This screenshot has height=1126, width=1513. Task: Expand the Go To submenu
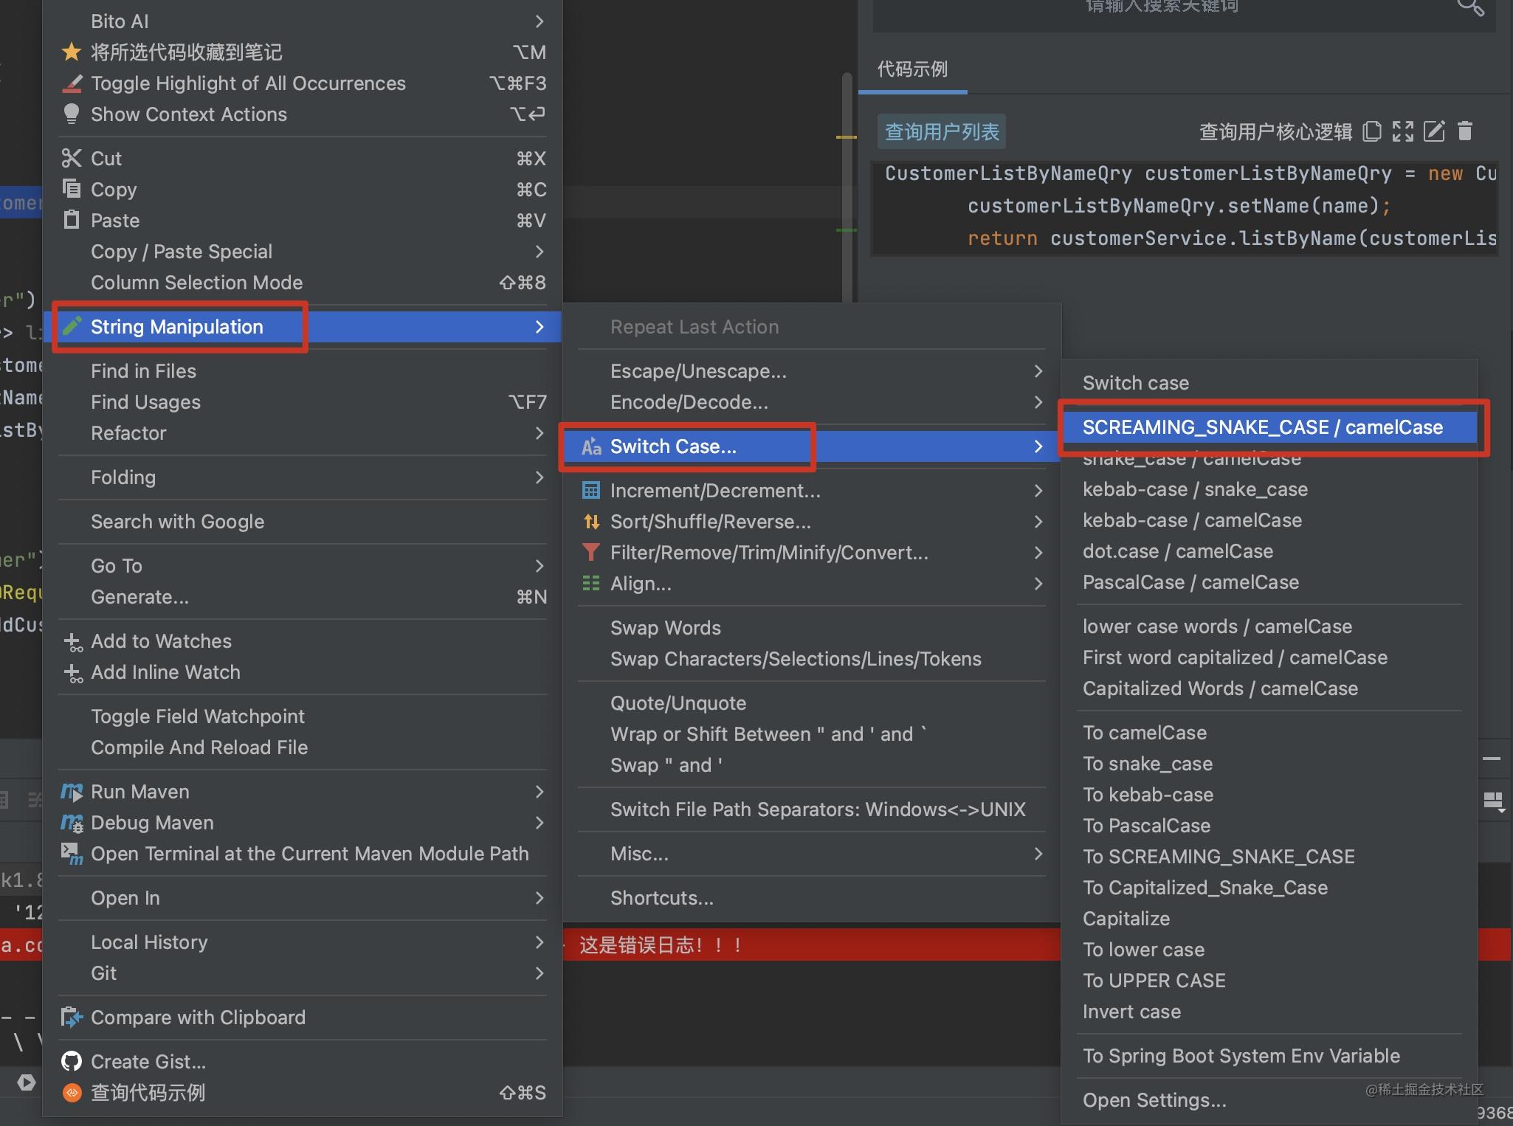pos(540,566)
